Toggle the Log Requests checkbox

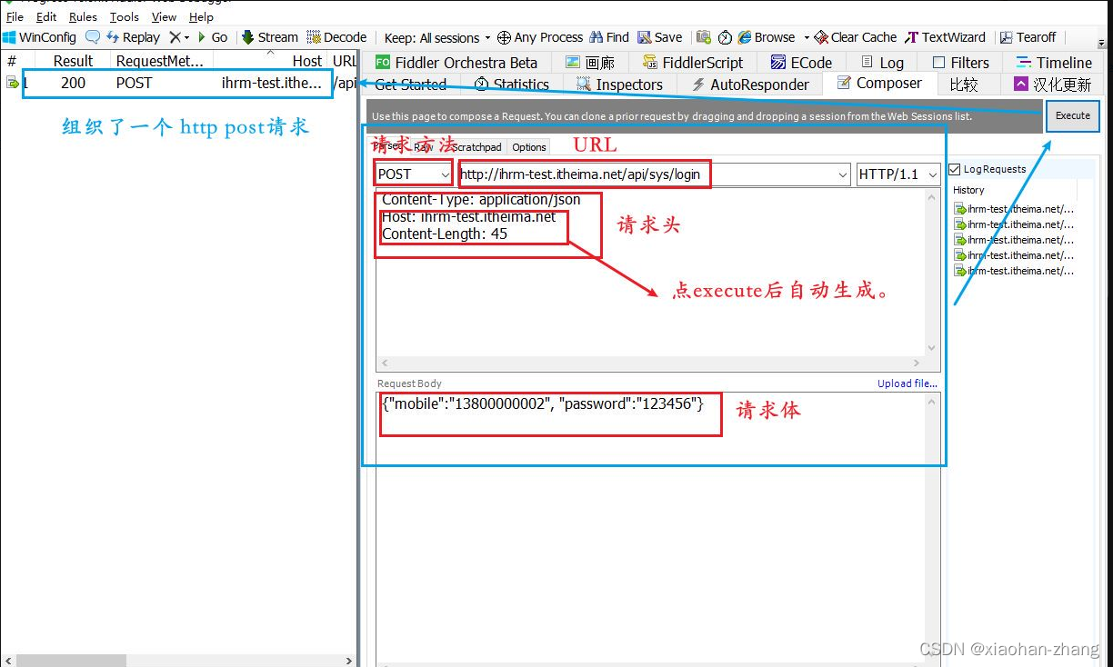(954, 169)
